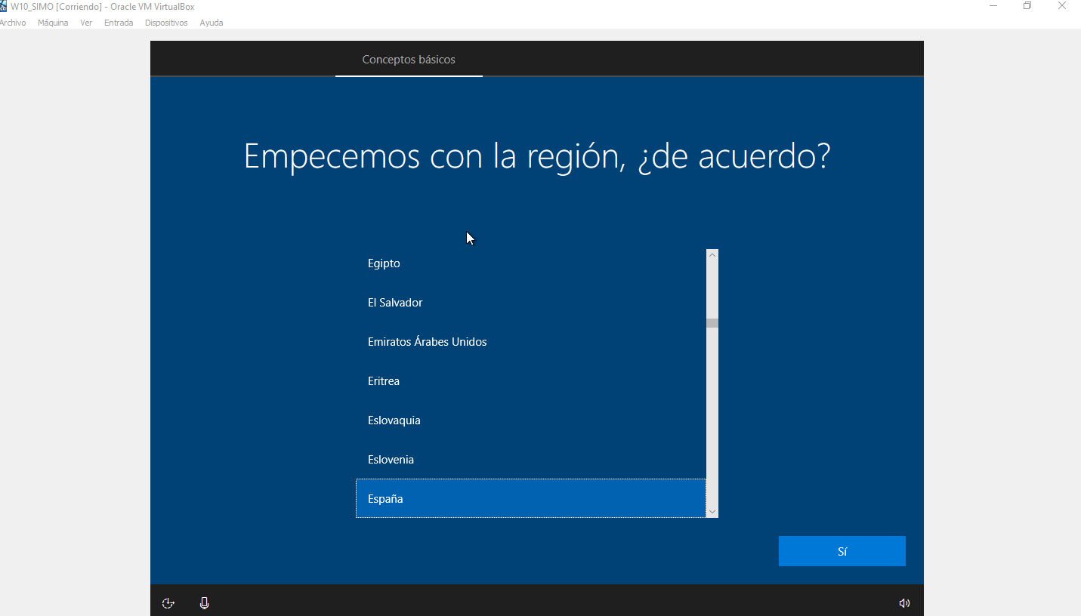The image size is (1081, 616).
Task: Confirm the region with the Sí button
Action: tap(842, 551)
